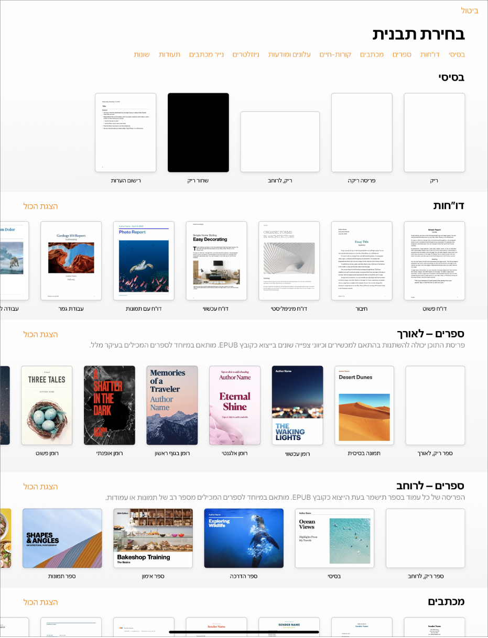Select the עבודת גמר Geology 101 template

[x=71, y=261]
